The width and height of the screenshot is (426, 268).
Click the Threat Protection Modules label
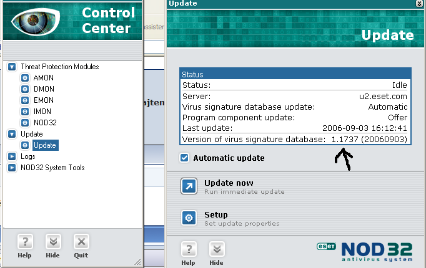pos(60,67)
